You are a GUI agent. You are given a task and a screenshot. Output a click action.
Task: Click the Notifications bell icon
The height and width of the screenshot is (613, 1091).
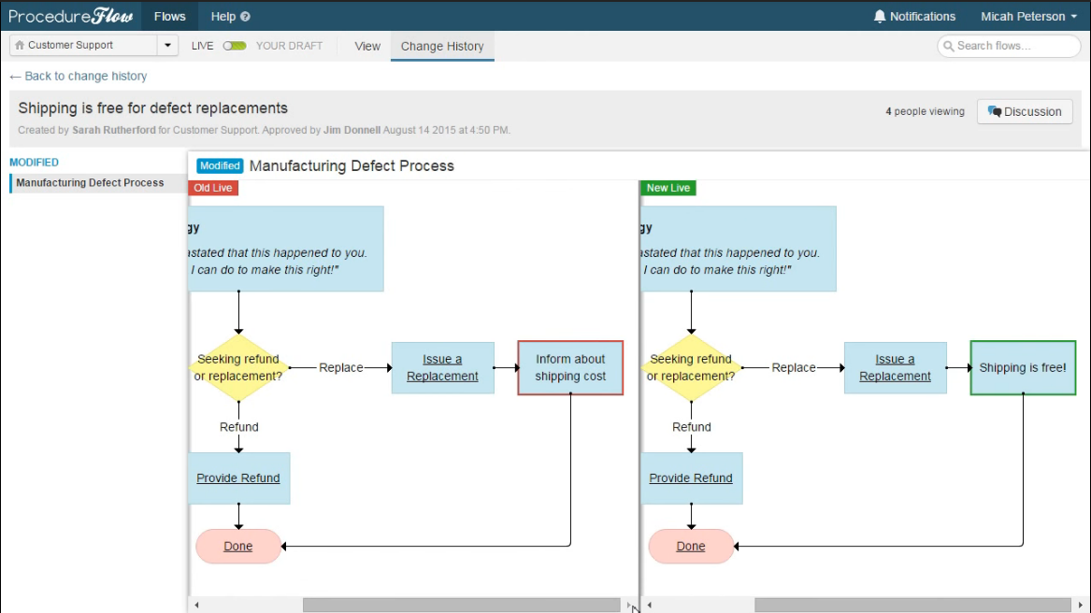click(x=880, y=16)
